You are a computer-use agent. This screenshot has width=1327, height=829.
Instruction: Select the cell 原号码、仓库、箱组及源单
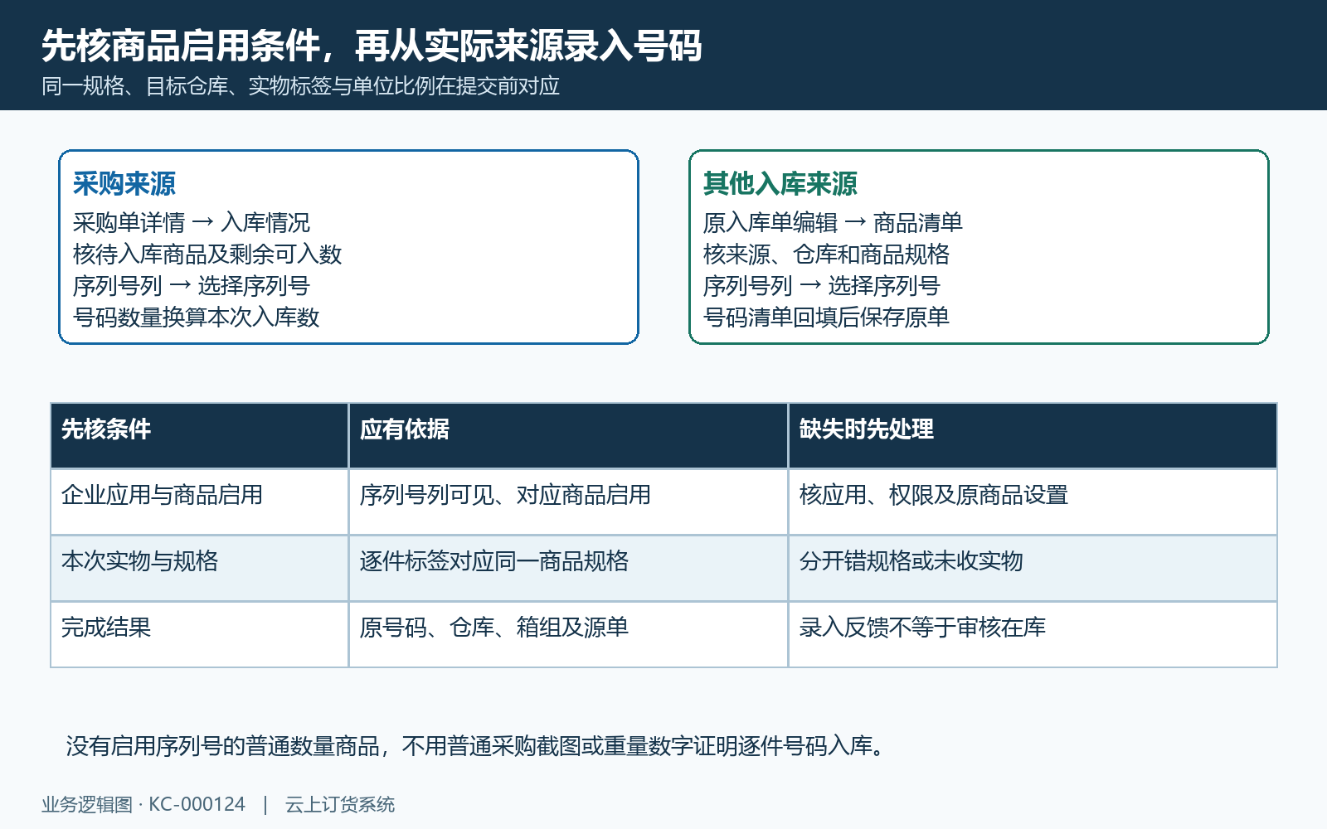point(568,635)
